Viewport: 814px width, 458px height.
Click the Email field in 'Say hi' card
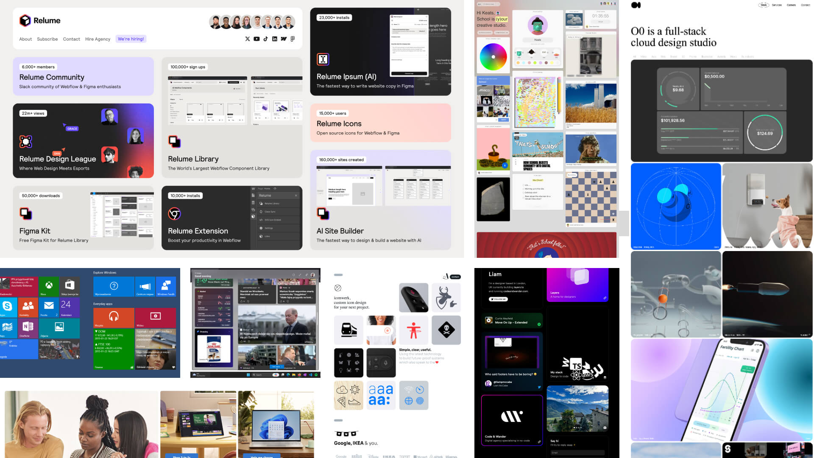coord(577,452)
